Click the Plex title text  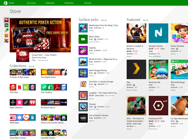(128, 82)
